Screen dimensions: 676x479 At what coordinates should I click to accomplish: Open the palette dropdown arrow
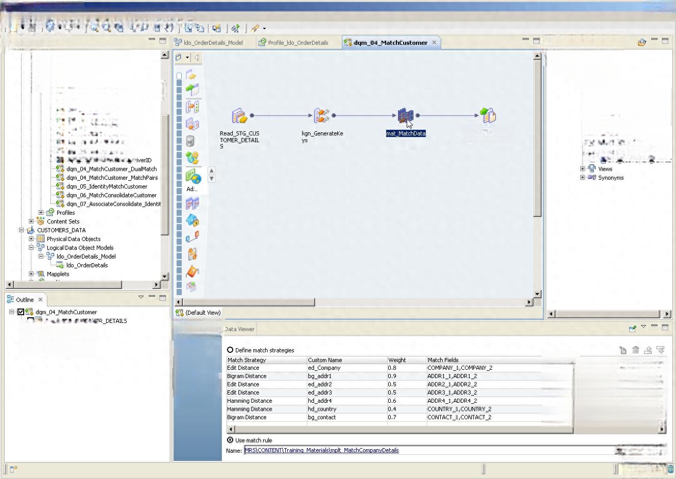coord(187,58)
